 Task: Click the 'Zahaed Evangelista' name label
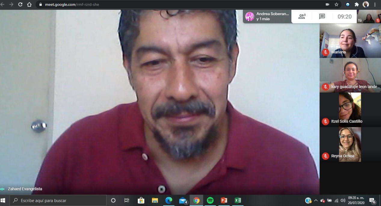[25, 189]
